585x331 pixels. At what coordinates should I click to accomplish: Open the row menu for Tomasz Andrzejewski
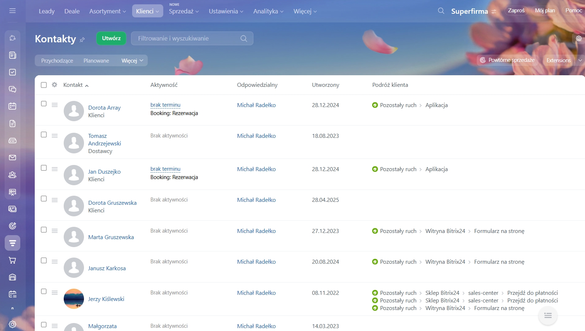pos(55,136)
